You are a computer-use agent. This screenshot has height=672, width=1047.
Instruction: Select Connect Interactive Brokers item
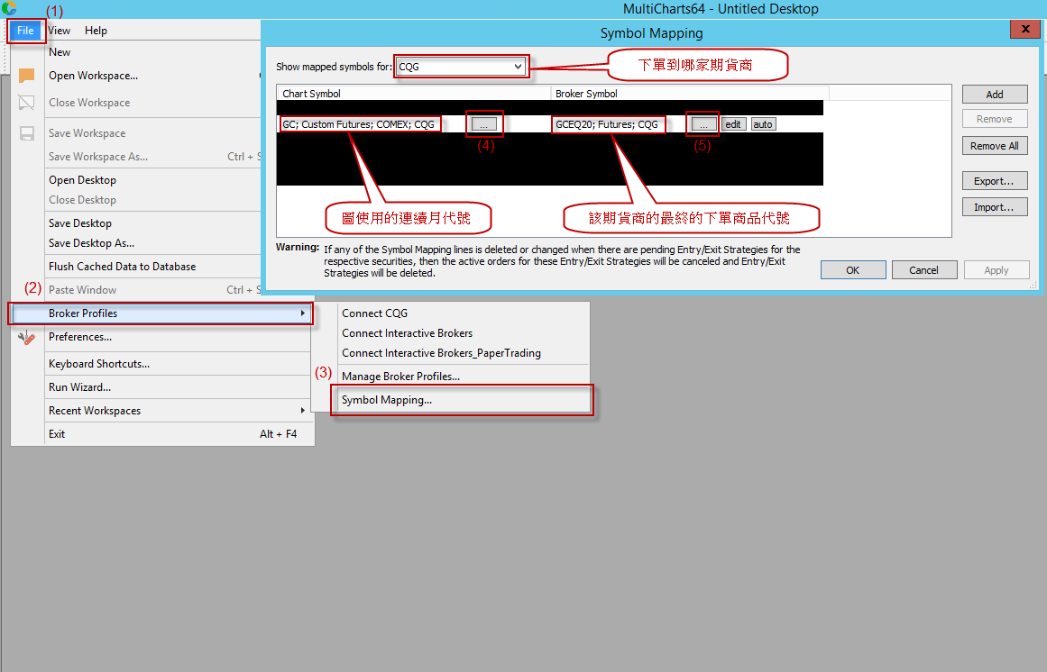tap(408, 333)
